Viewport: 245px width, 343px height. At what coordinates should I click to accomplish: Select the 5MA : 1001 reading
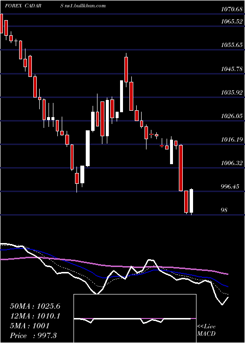click(x=30, y=326)
